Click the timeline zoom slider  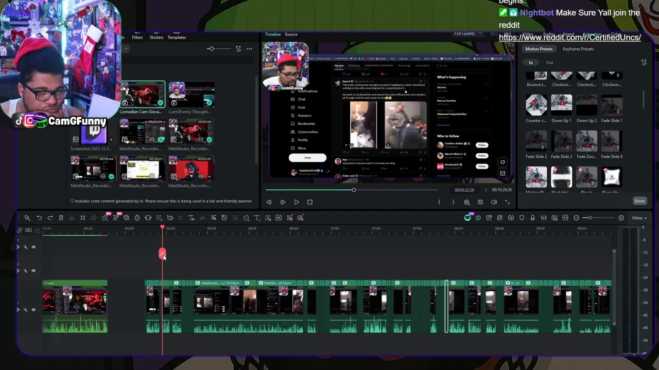599,218
